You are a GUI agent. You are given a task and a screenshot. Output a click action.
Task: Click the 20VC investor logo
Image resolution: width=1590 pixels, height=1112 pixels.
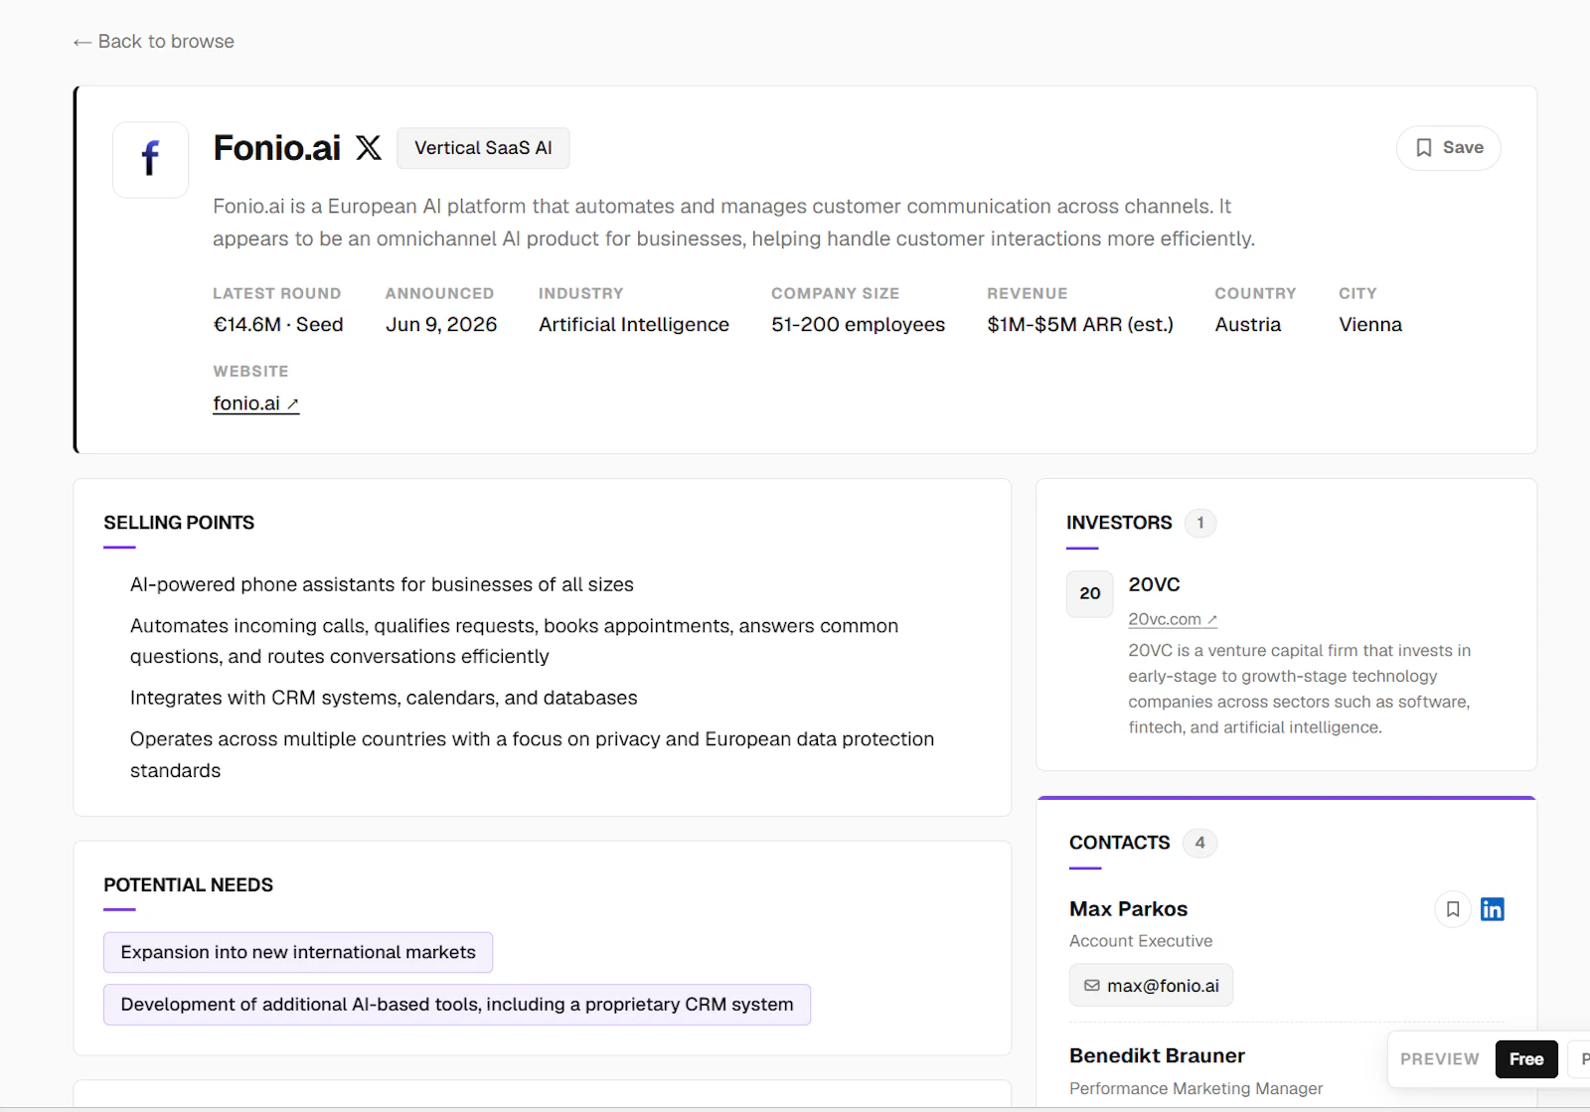1090,594
